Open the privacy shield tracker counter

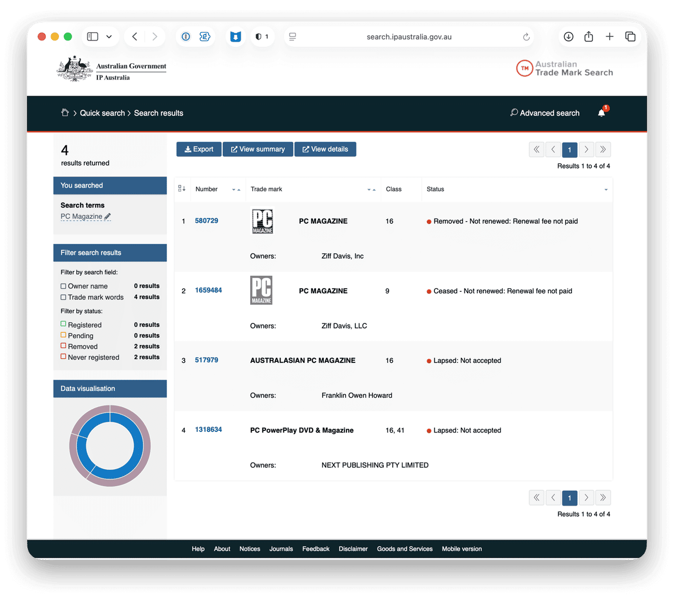click(262, 36)
